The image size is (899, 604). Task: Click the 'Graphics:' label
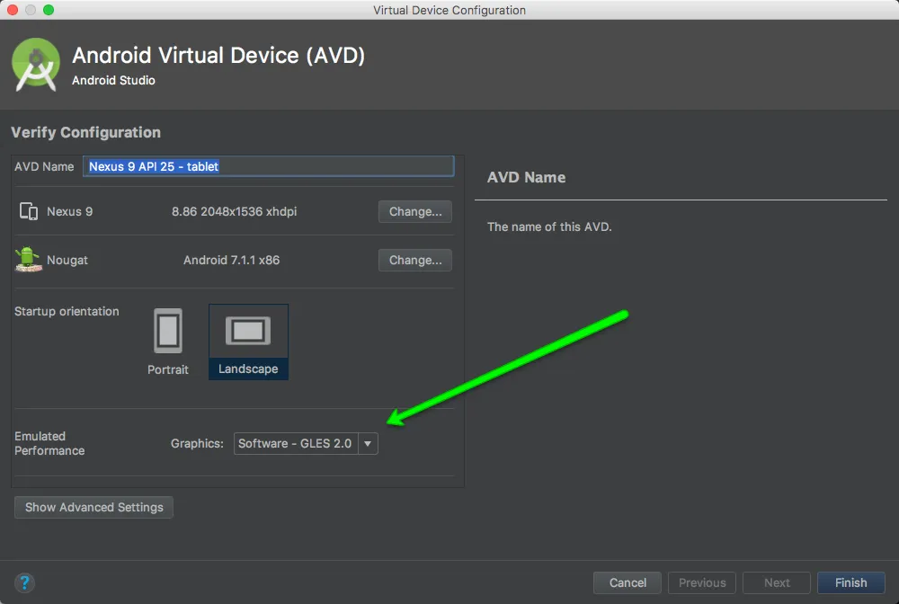[x=197, y=443]
